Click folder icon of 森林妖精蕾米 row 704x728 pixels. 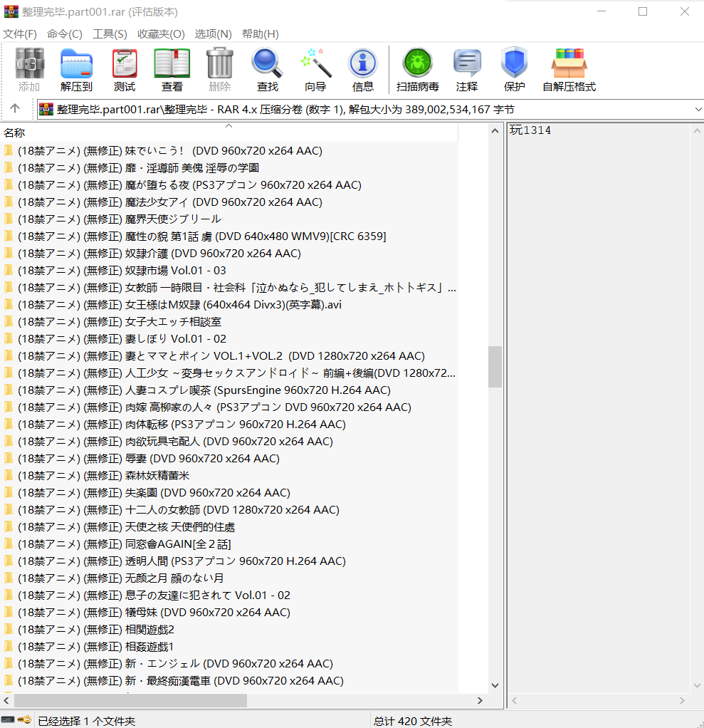point(9,475)
